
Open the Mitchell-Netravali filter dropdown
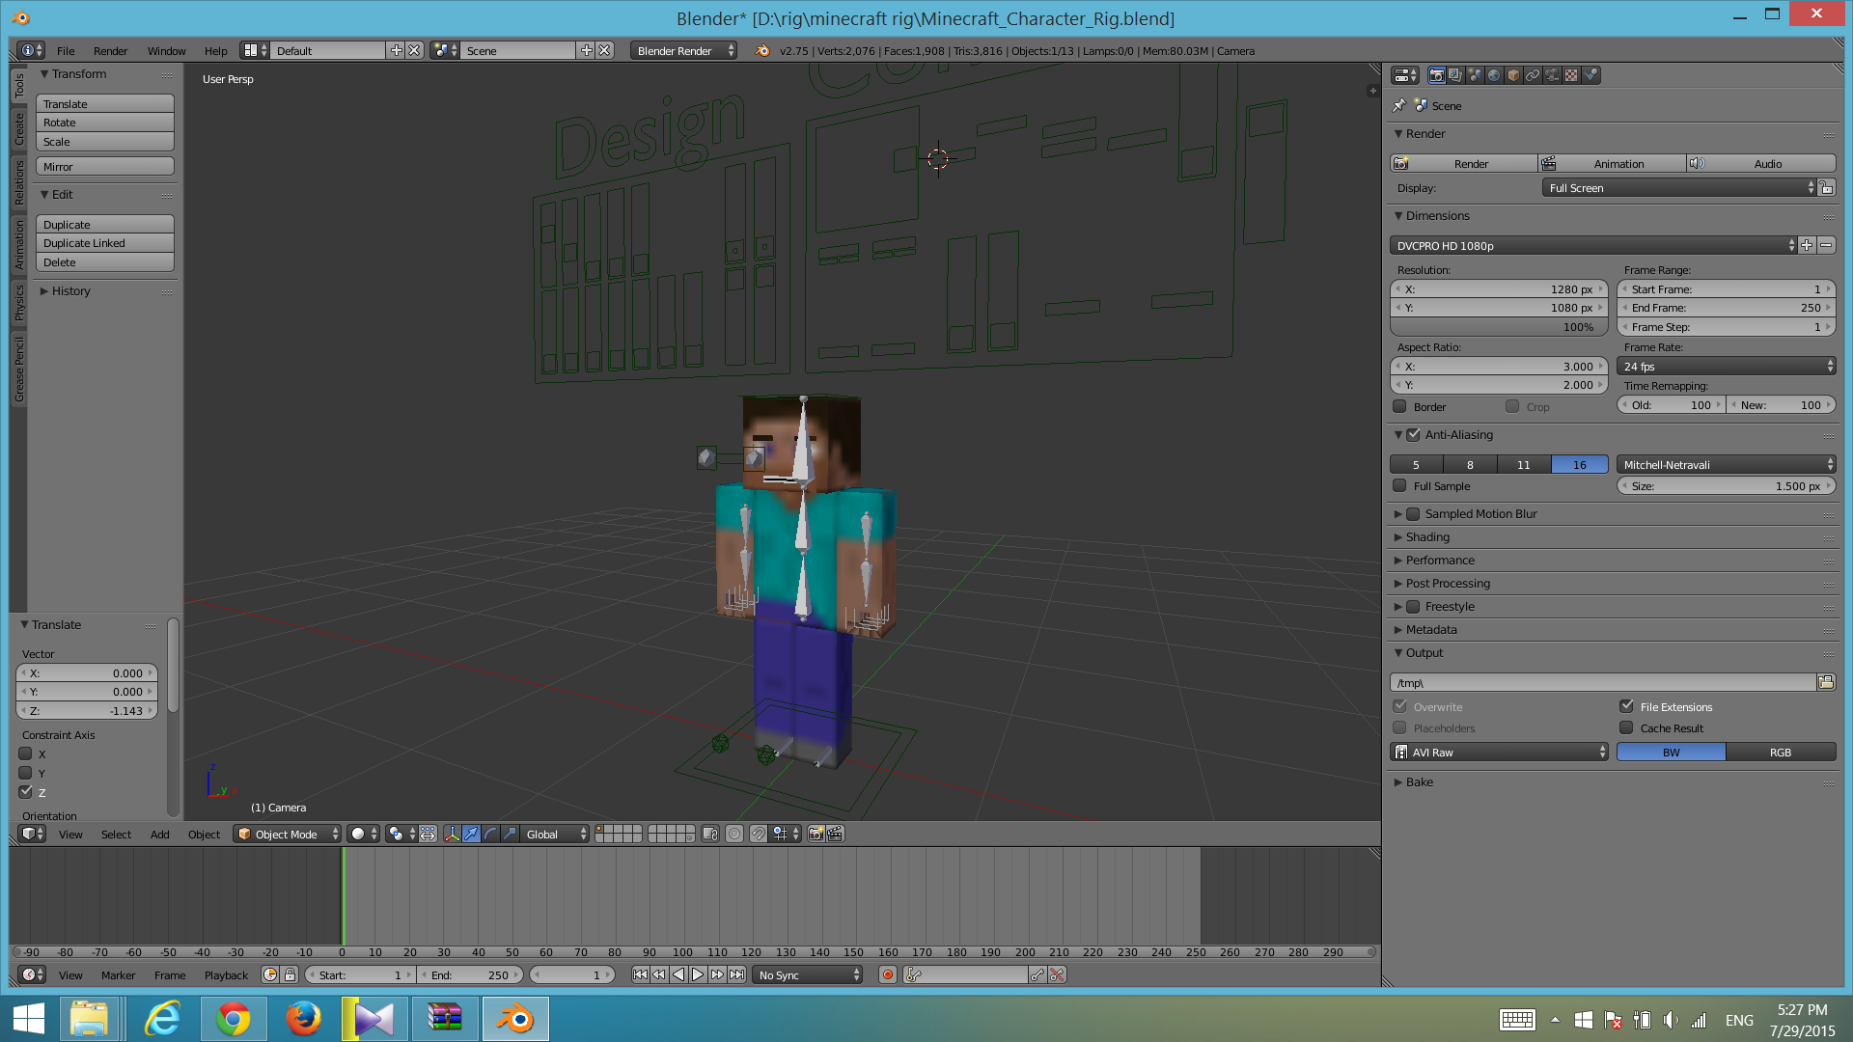click(x=1726, y=464)
